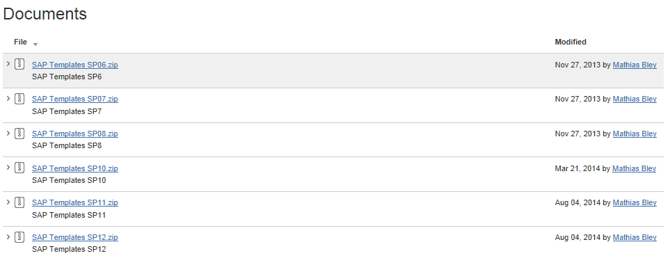
Task: Click the zip icon for SAP Templates SP12
Action: (19, 236)
